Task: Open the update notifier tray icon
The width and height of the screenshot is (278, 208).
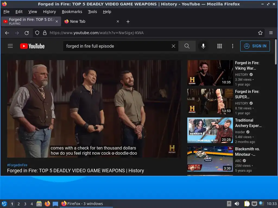Action: (x=261, y=203)
